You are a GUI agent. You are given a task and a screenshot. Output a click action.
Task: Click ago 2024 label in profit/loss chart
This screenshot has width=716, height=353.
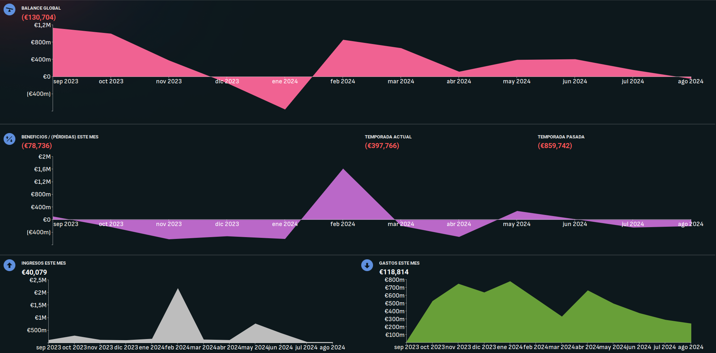pos(691,224)
